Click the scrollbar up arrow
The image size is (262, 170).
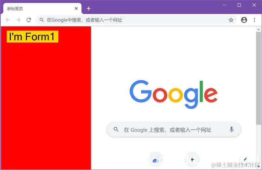coord(258,29)
